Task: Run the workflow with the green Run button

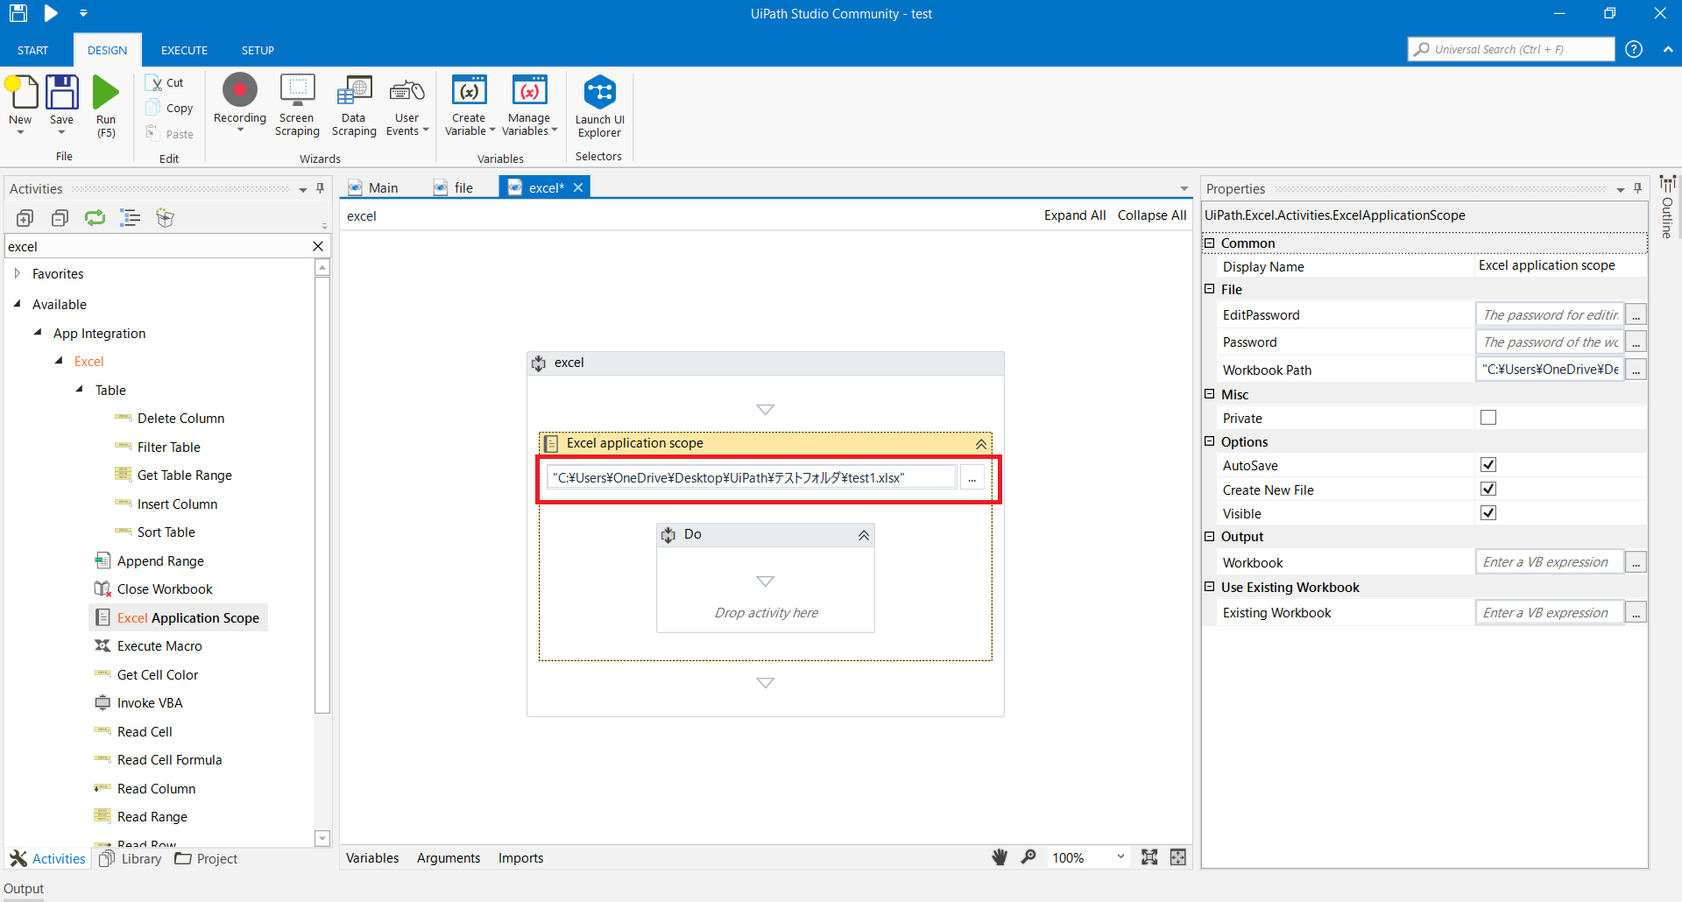Action: coord(106,92)
